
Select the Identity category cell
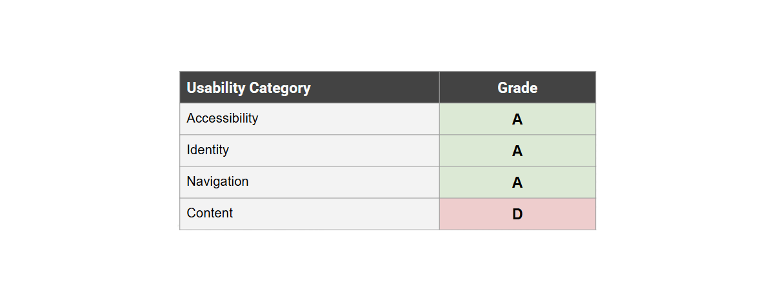(208, 150)
